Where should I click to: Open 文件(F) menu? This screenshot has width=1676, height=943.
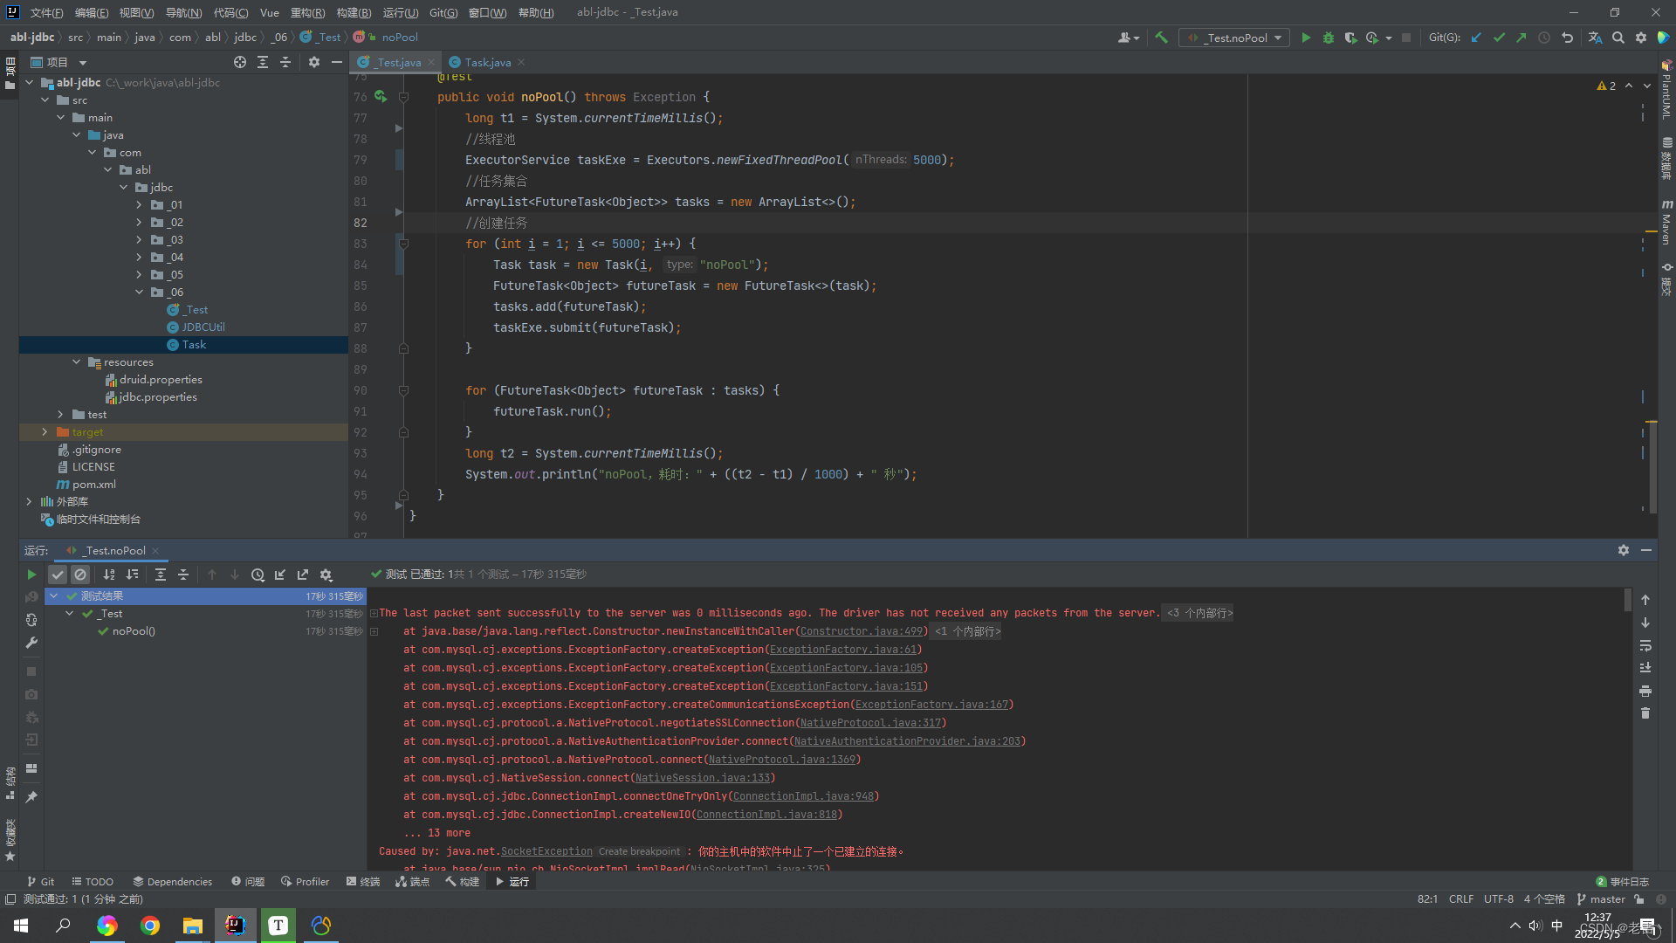(46, 12)
